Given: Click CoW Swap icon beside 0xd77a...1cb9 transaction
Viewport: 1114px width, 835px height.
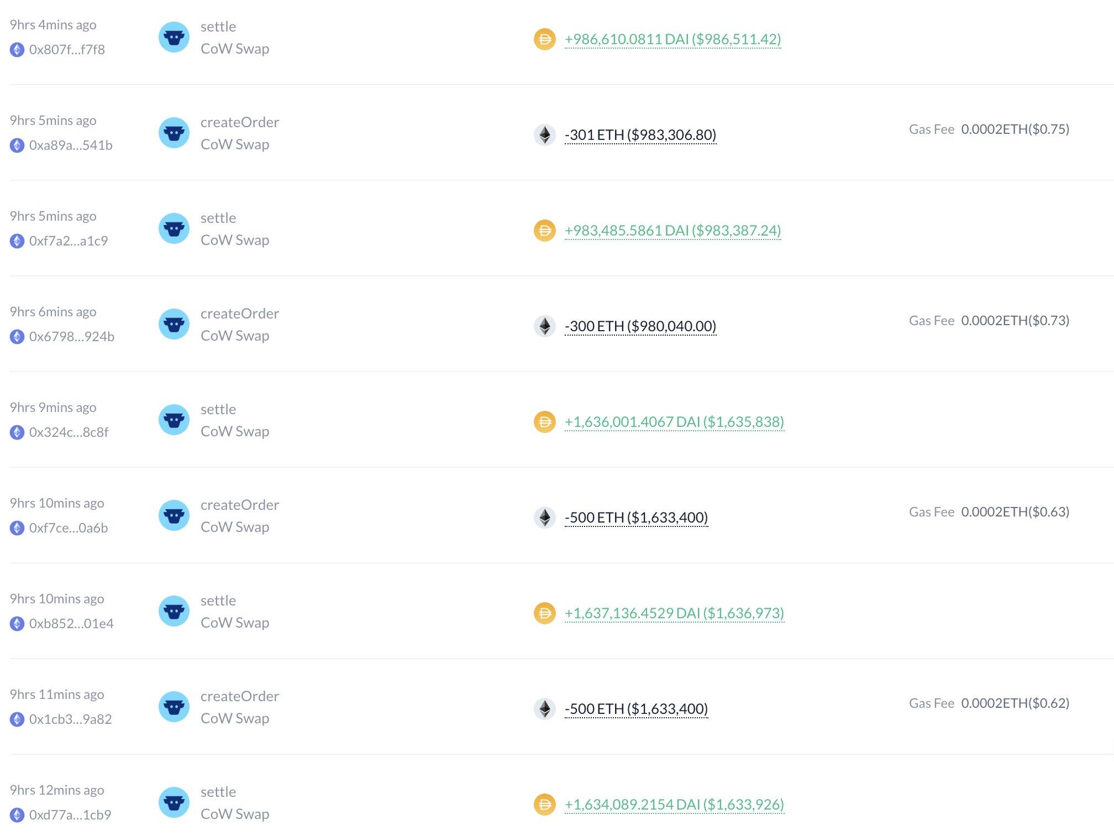Looking at the screenshot, I should [x=174, y=803].
